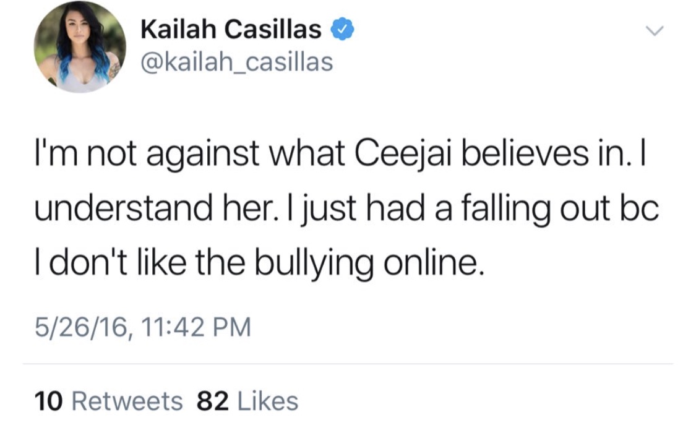Screen dimensions: 696x433
Task: View the 10 Retweets list
Action: [x=108, y=401]
